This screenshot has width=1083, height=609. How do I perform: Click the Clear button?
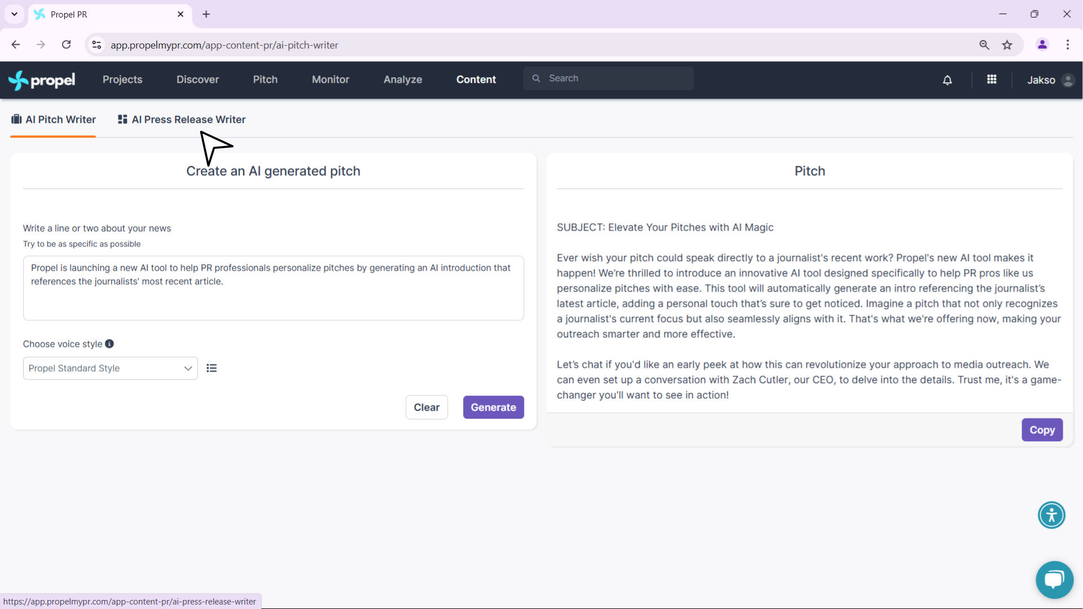[426, 407]
